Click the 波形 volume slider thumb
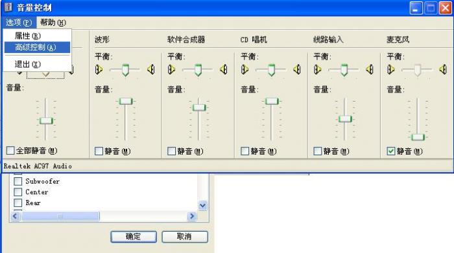 (126, 102)
